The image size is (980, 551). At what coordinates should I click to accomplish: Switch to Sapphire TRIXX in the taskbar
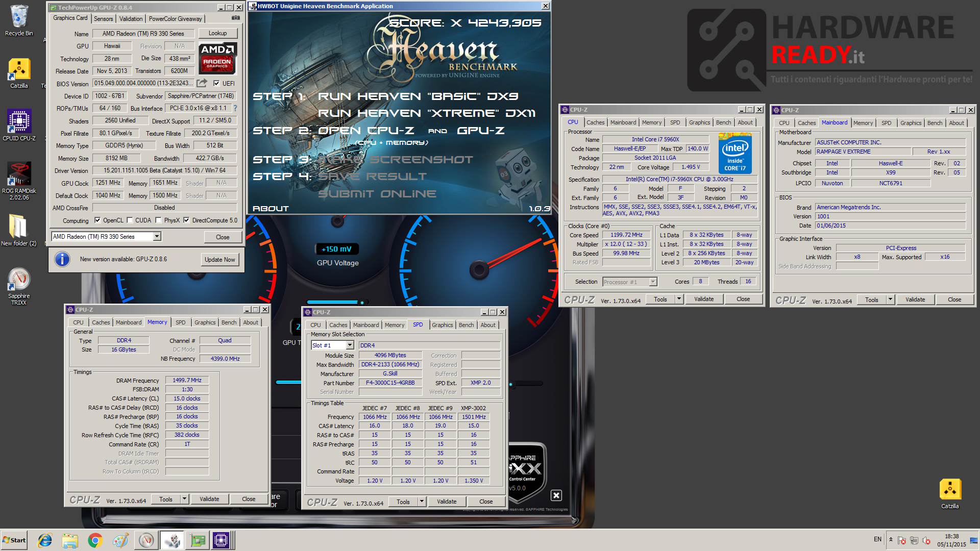point(146,540)
